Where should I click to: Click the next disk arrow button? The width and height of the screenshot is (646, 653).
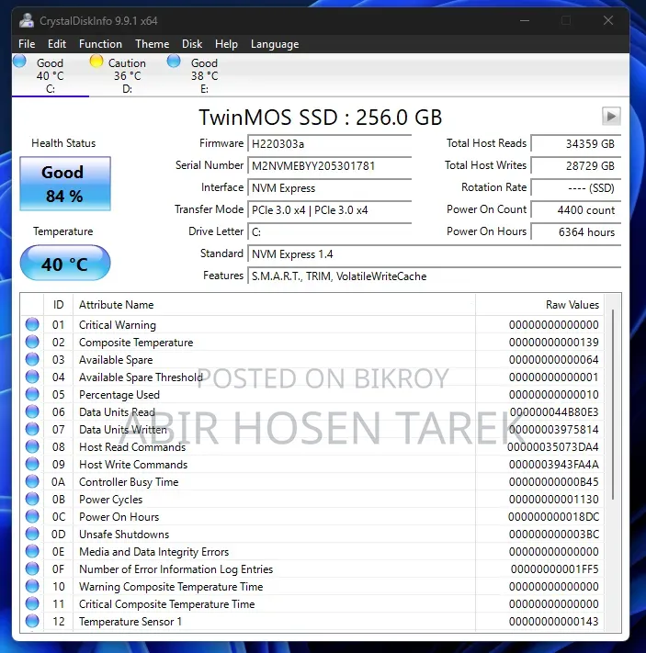611,117
